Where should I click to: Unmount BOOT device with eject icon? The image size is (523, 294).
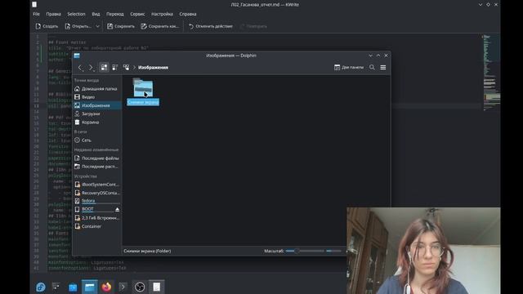pyautogui.click(x=117, y=209)
